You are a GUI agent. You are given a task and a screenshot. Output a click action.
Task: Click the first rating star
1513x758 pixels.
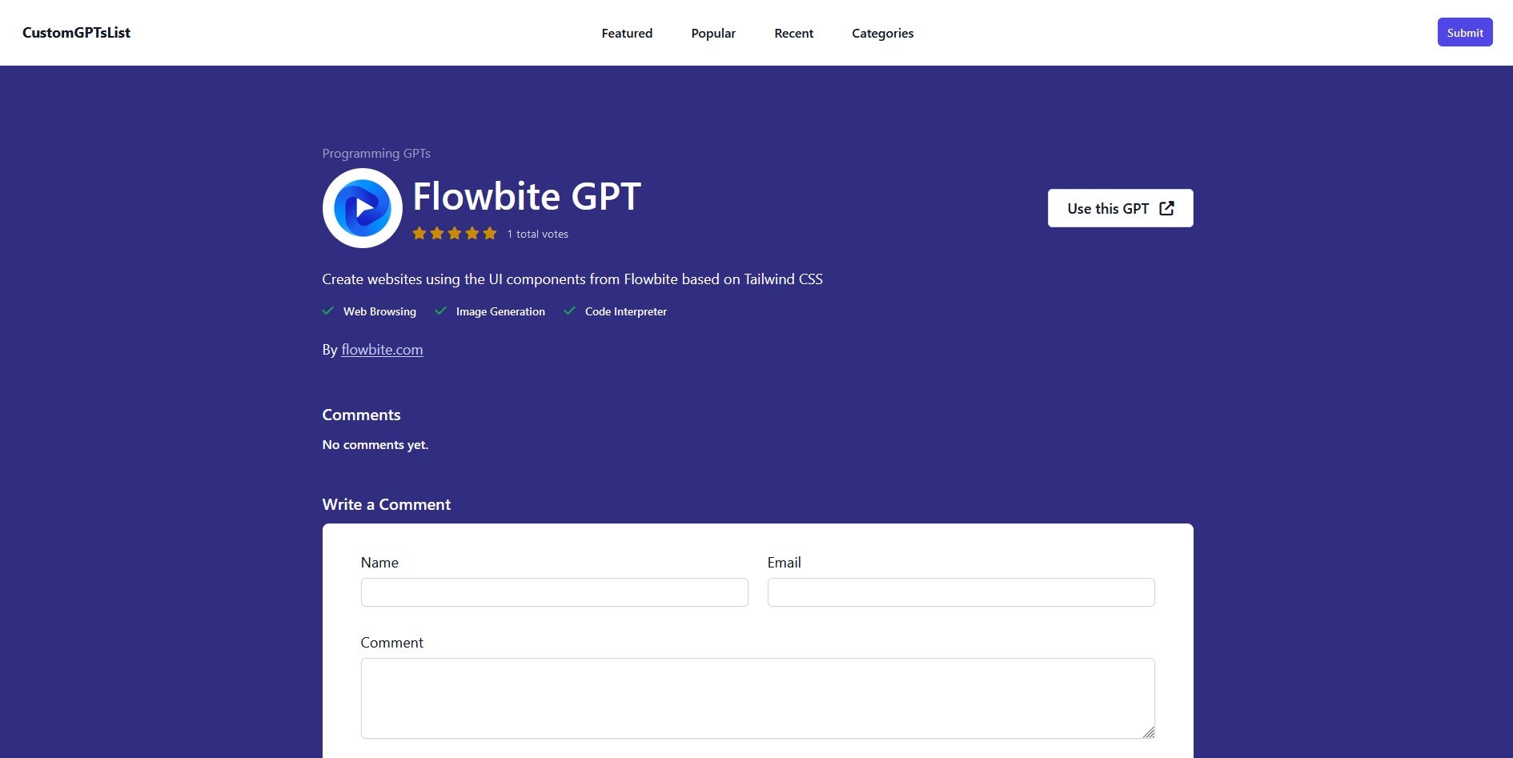click(x=419, y=234)
